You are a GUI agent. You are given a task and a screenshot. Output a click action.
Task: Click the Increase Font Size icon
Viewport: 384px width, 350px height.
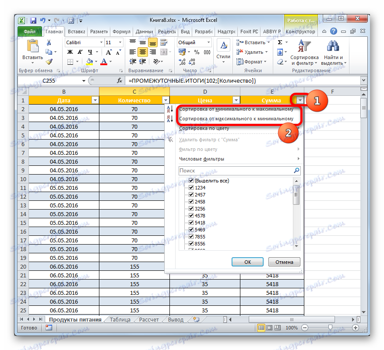(109, 51)
